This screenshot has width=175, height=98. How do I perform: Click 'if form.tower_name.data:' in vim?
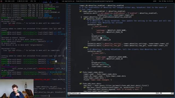(92, 72)
